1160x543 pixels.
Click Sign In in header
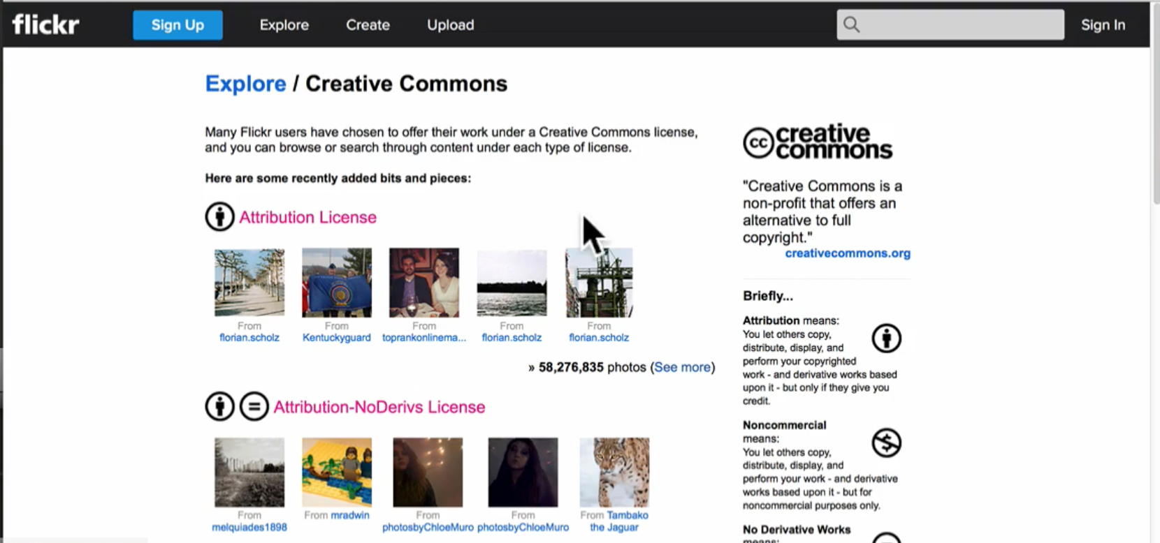[1103, 25]
